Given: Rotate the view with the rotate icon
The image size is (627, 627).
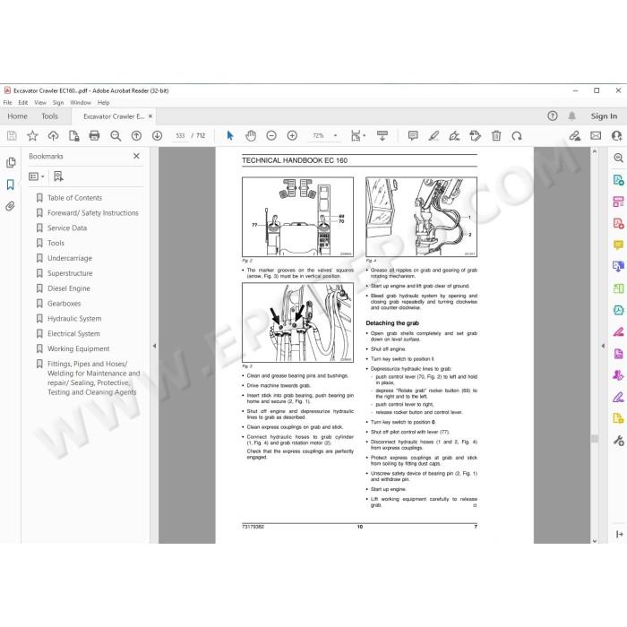Looking at the screenshot, I should (517, 136).
